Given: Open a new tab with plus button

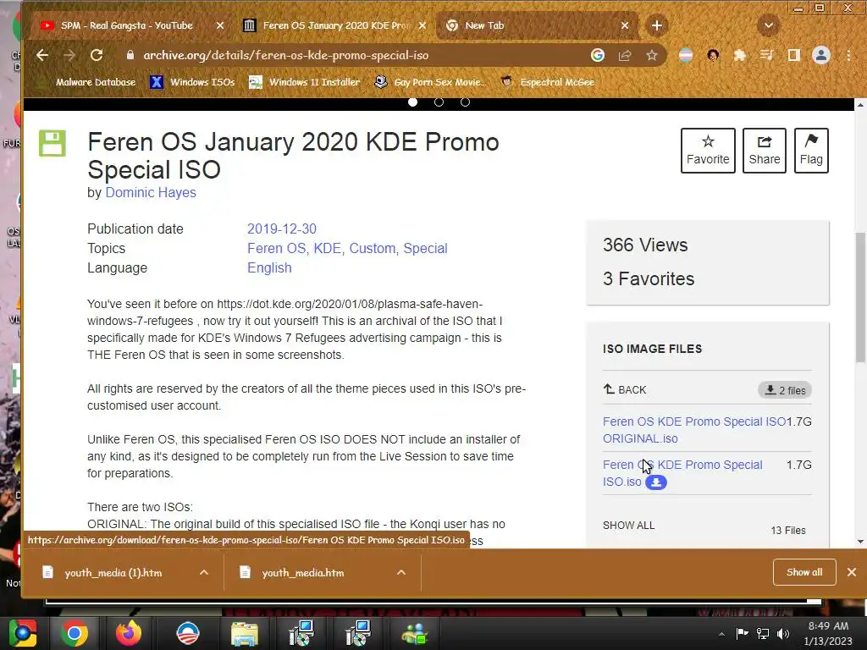Looking at the screenshot, I should pos(656,25).
